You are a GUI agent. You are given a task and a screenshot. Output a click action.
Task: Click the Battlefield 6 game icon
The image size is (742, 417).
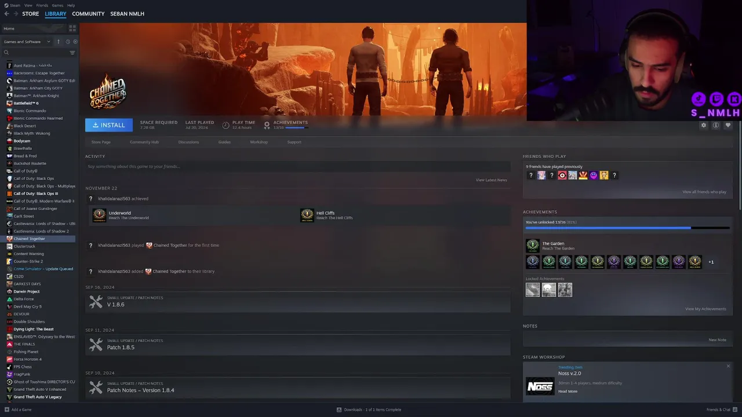[x=9, y=103]
